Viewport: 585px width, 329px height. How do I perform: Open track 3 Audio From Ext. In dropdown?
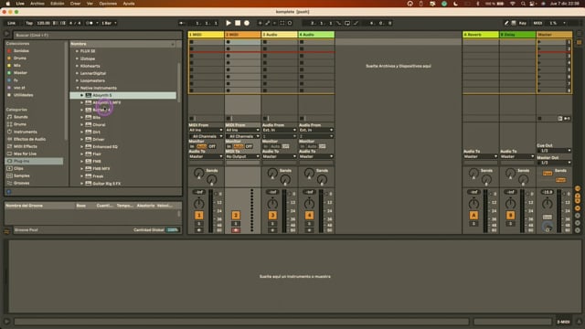pyautogui.click(x=279, y=130)
